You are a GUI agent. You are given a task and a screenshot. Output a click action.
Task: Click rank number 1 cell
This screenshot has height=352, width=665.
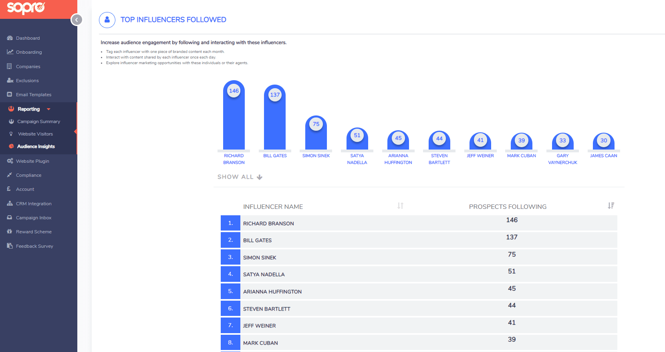coord(230,223)
